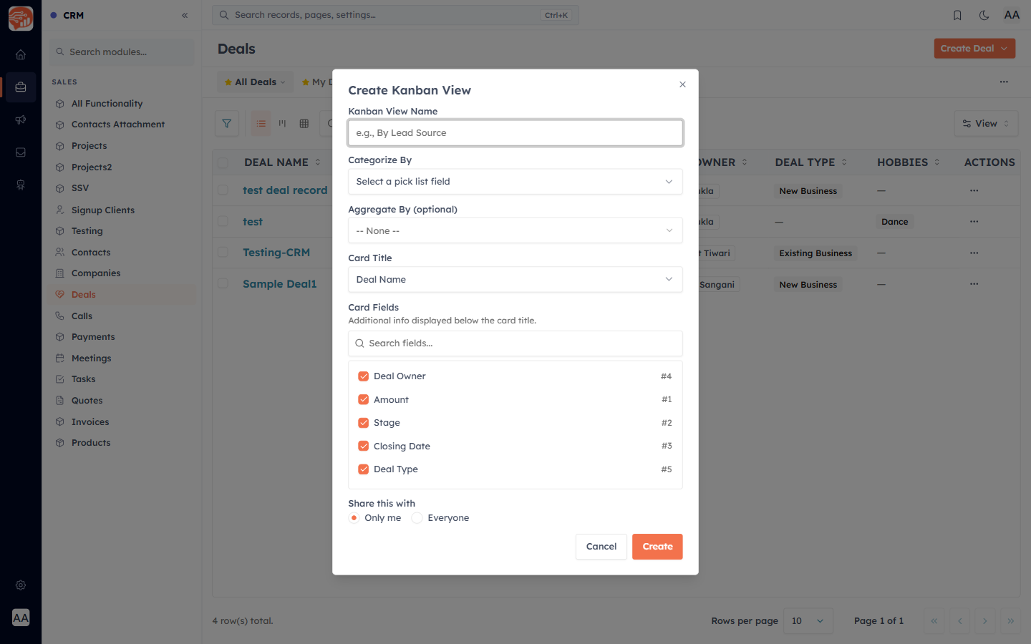Open actions menu for Testing-CRM row
Viewport: 1031px width, 644px height.
click(x=974, y=253)
